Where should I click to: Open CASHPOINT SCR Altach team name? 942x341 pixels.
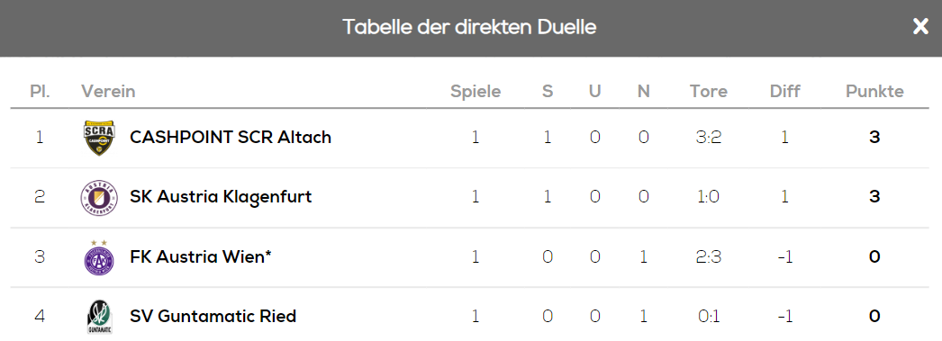[x=231, y=138]
